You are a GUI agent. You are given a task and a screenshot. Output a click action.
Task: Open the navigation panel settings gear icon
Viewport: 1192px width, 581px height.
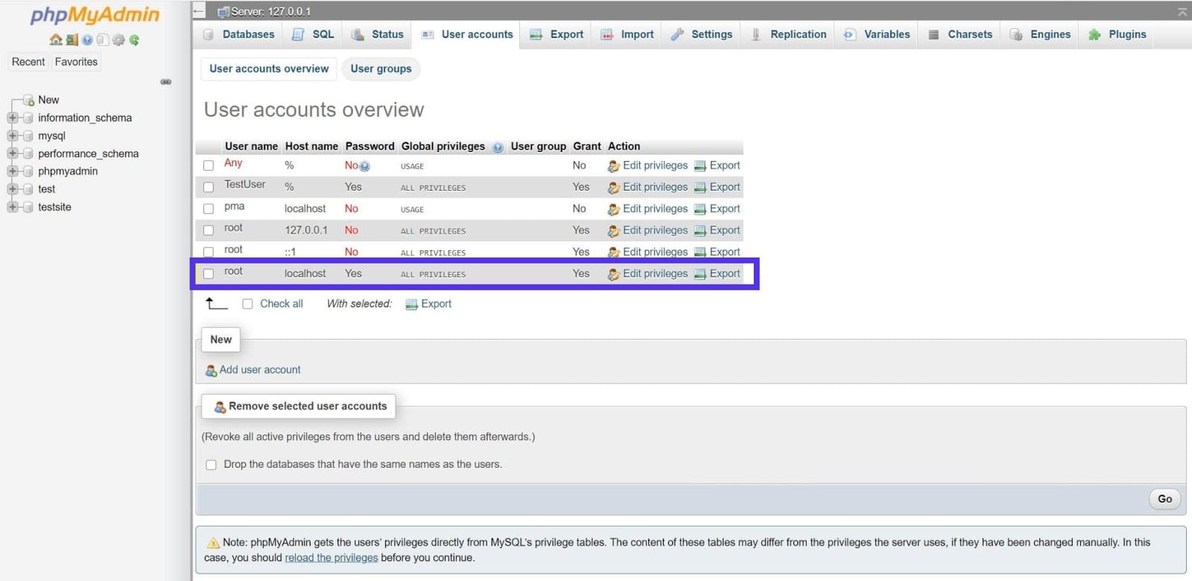pyautogui.click(x=118, y=40)
